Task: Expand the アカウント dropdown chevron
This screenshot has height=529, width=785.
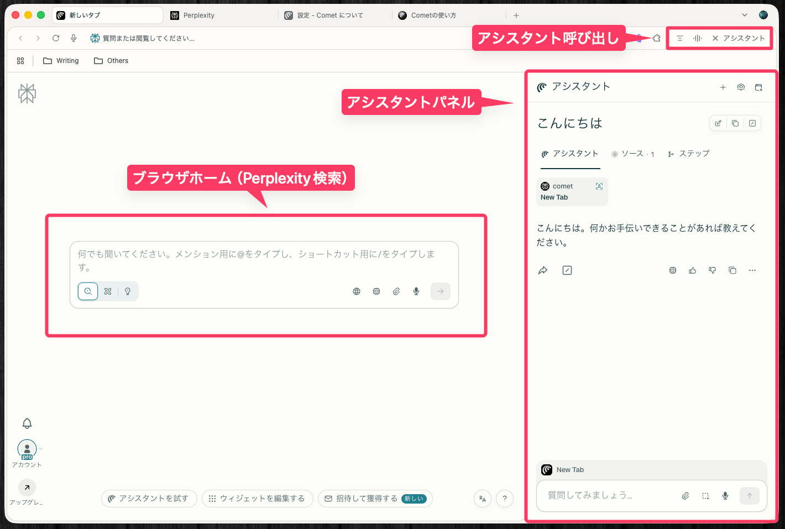Action: (x=40, y=448)
